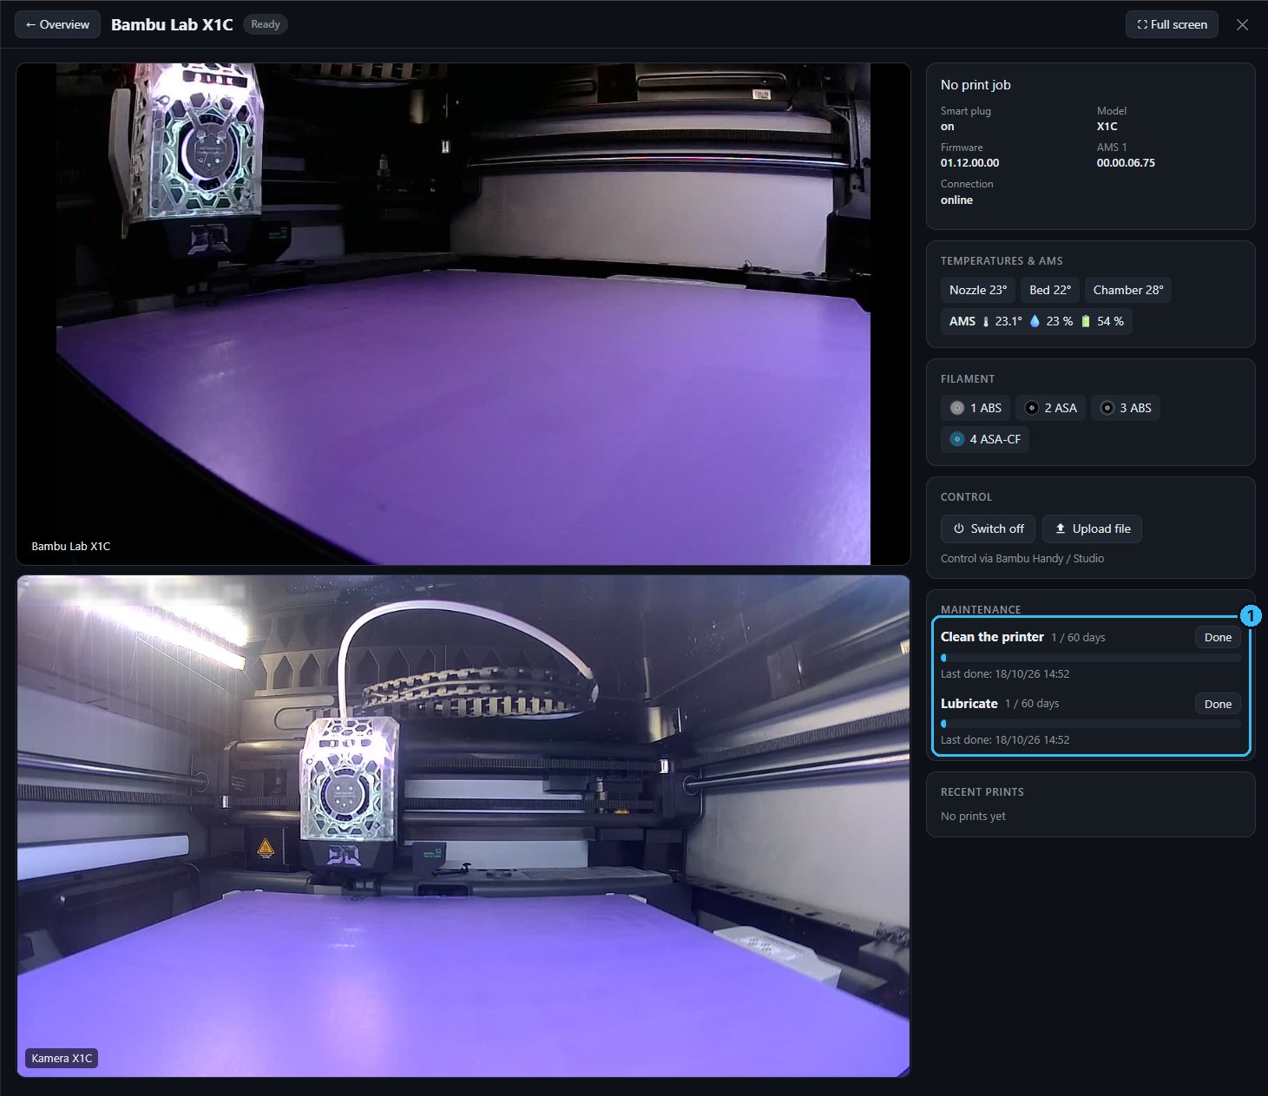Open the Bambu Lab X1C camera feed
The width and height of the screenshot is (1268, 1096).
[x=463, y=314]
